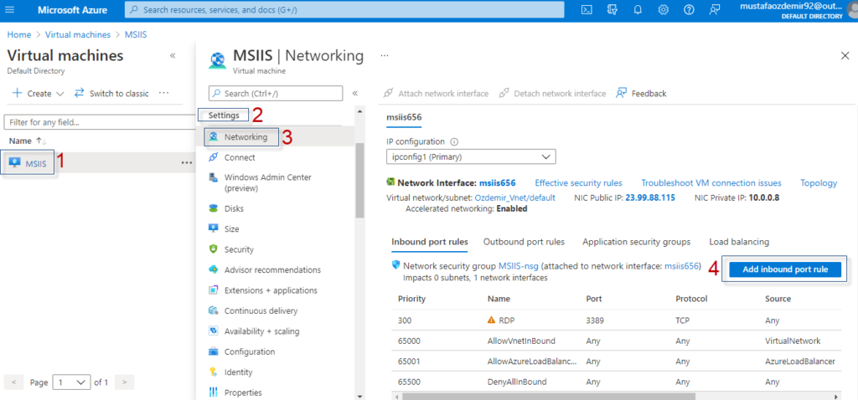Click the Extensions + applications icon
The width and height of the screenshot is (858, 400).
pos(214,290)
